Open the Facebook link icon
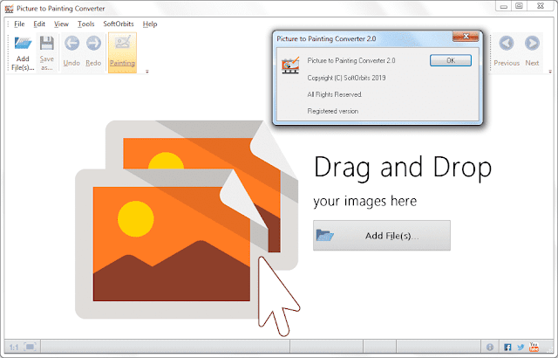This screenshot has width=558, height=358. click(x=507, y=347)
